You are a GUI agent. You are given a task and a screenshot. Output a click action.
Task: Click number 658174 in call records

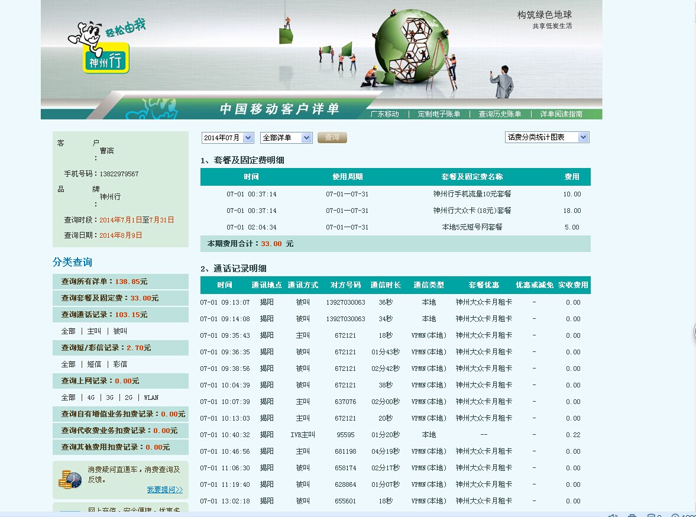pos(345,468)
